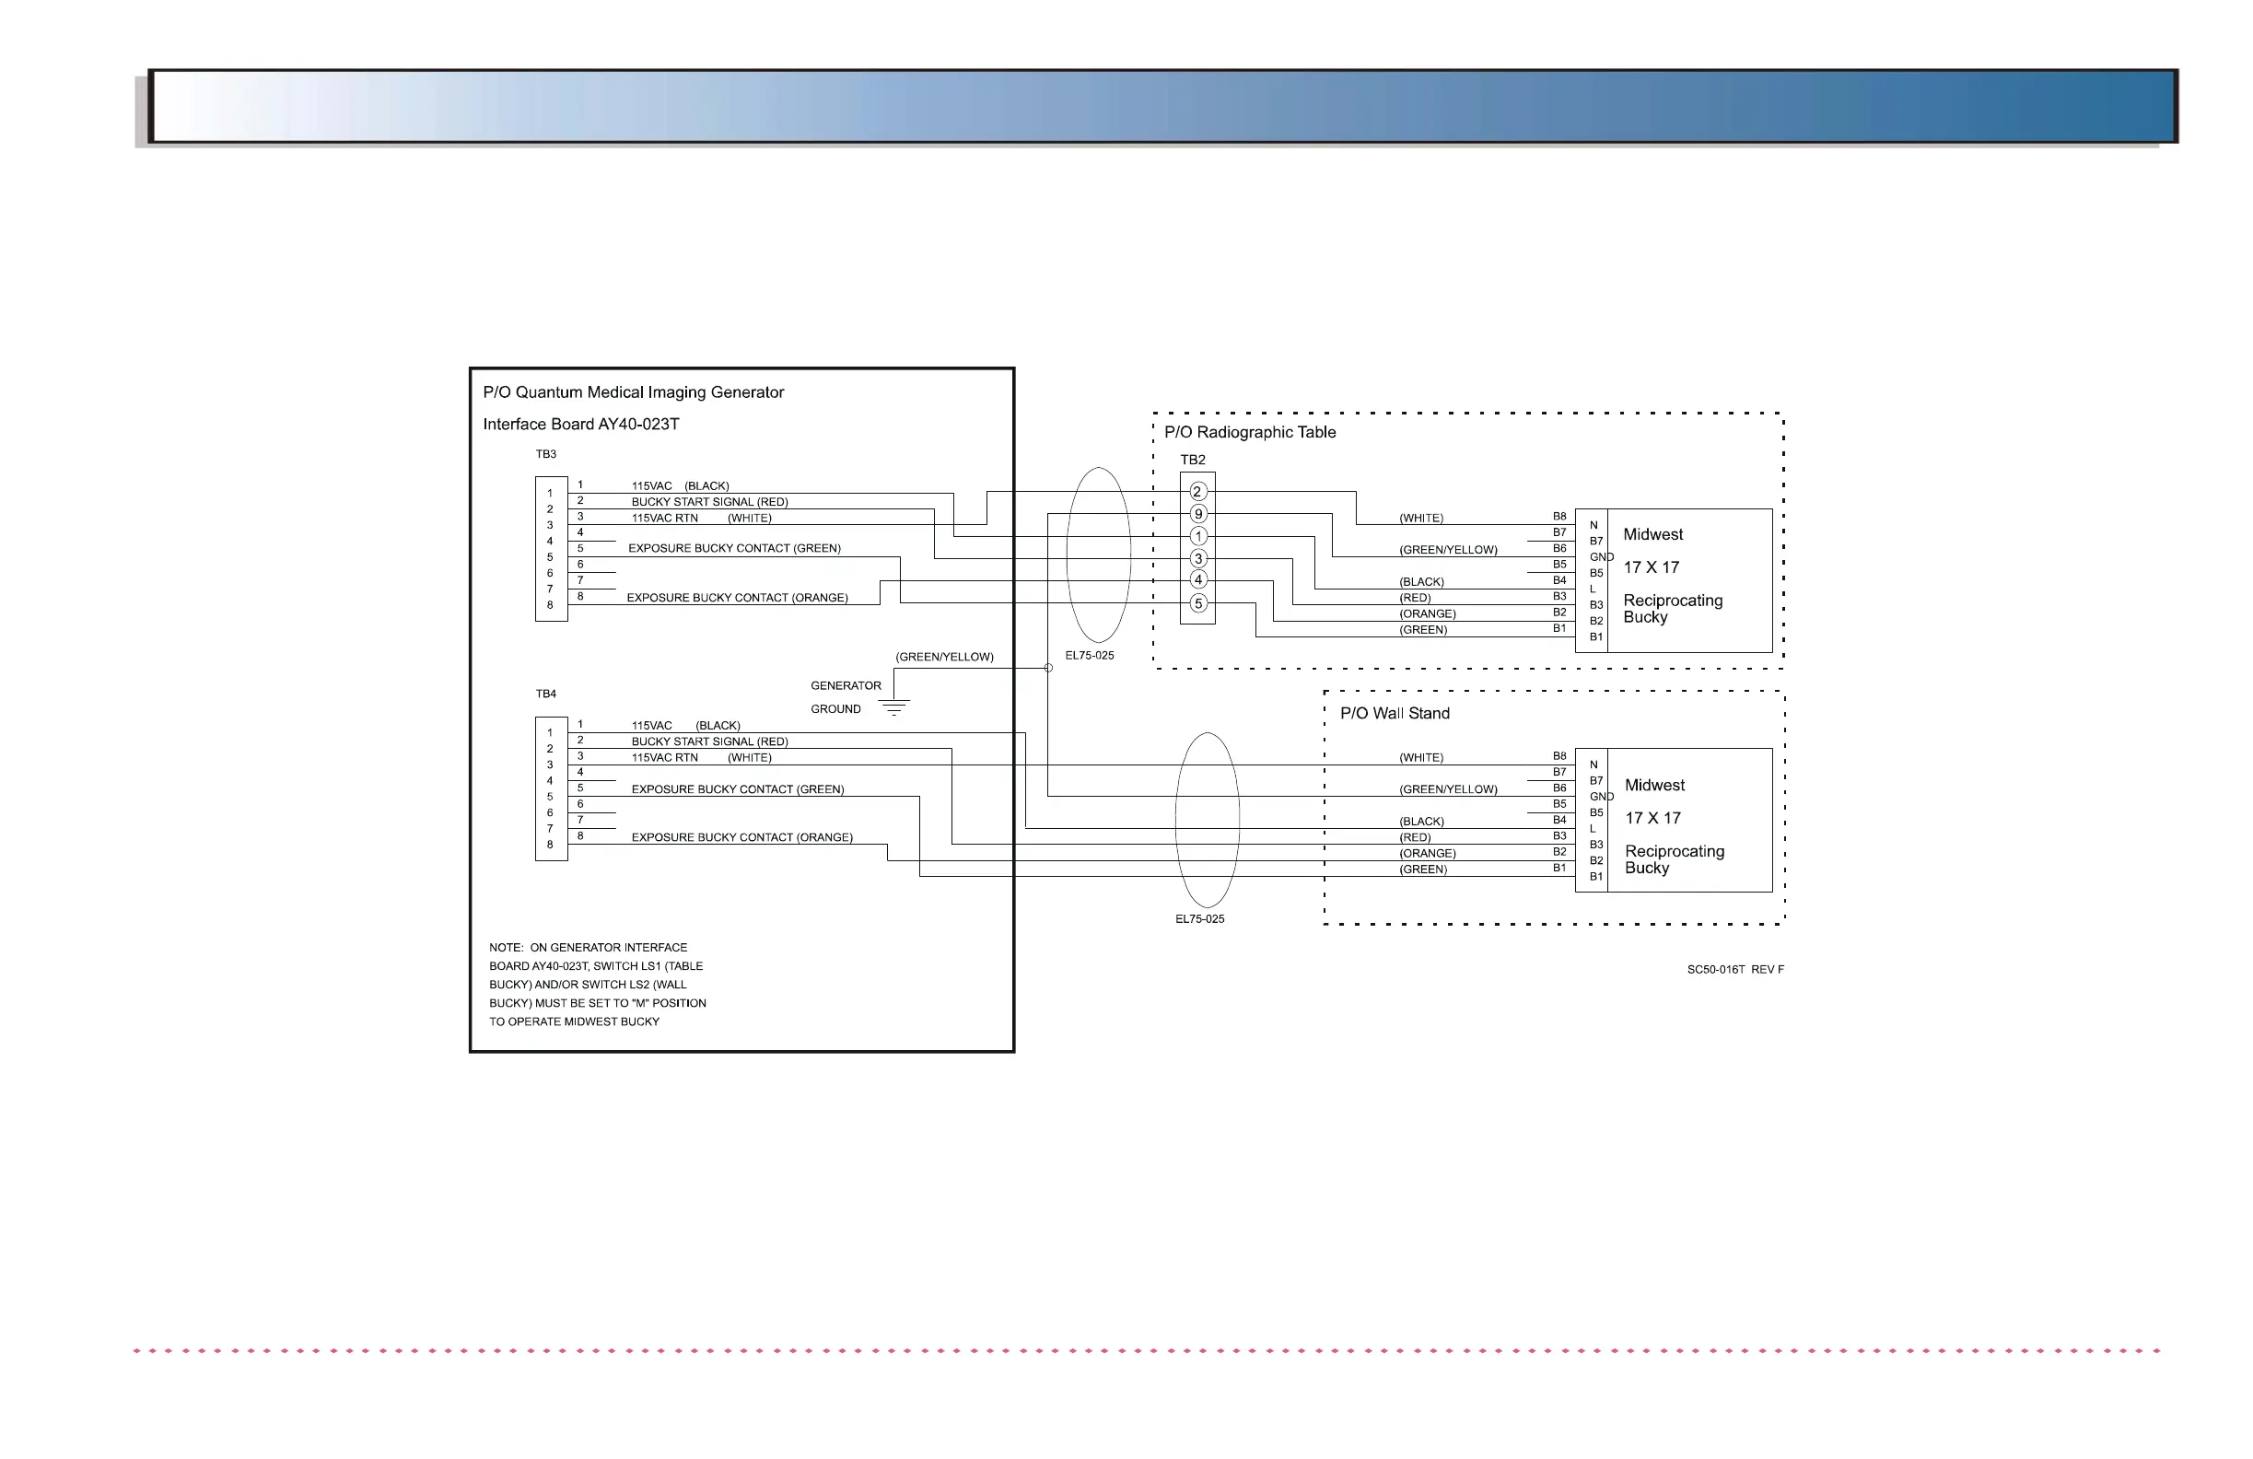Click the TB3 terminal block label
Screen dimensions: 2253x1459
(x=546, y=454)
